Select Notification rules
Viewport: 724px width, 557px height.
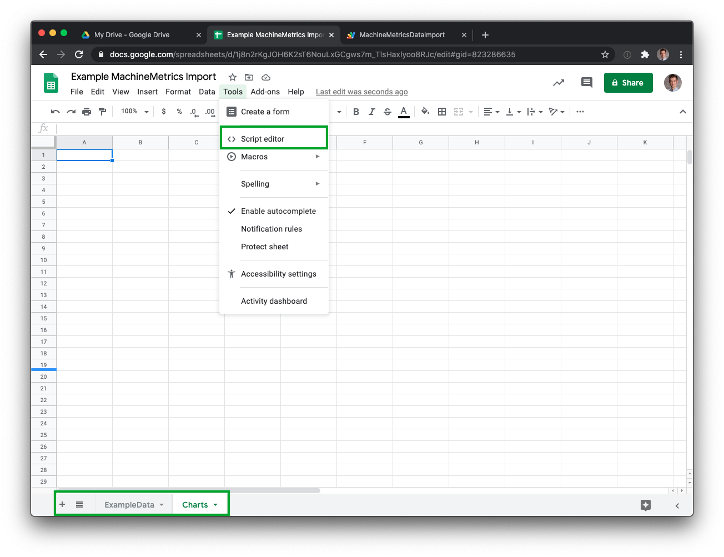[274, 229]
